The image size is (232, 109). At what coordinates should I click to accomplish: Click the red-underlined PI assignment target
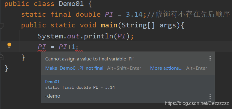coord(42,47)
